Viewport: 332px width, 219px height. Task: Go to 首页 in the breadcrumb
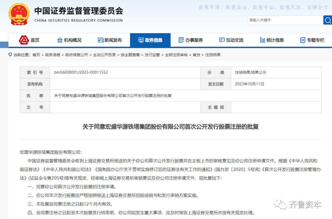click(36, 55)
